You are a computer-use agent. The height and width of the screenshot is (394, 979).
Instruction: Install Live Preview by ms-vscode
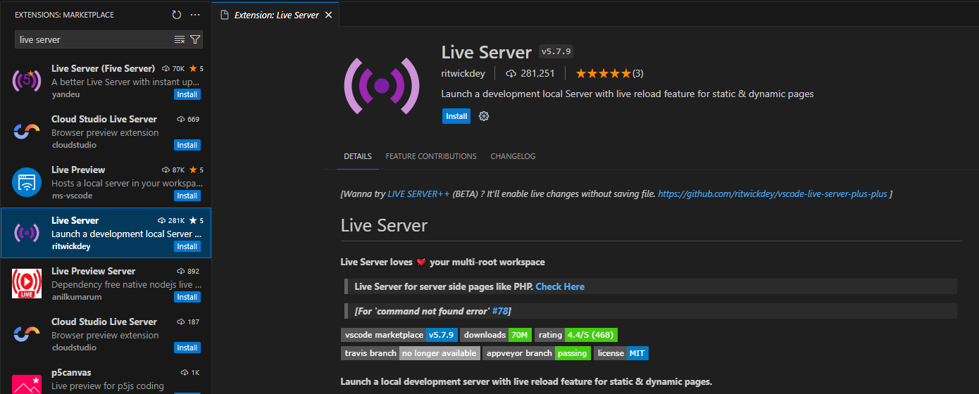(187, 196)
